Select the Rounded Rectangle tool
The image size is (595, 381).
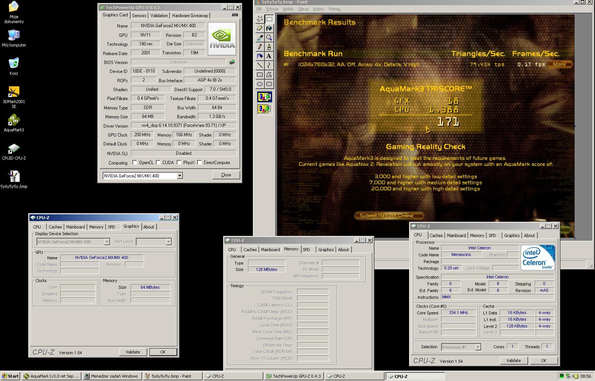tap(269, 84)
